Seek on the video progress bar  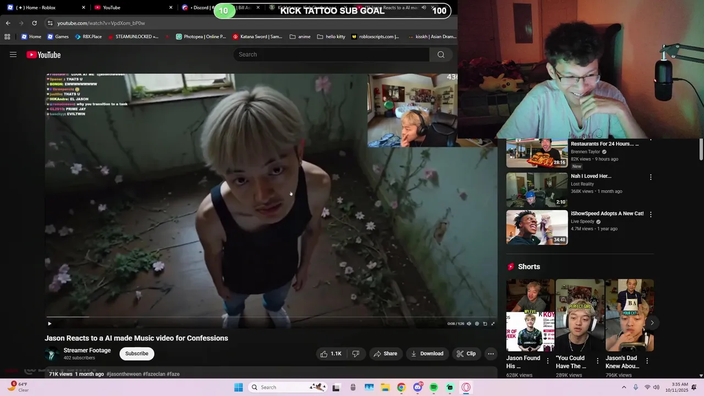(271, 317)
